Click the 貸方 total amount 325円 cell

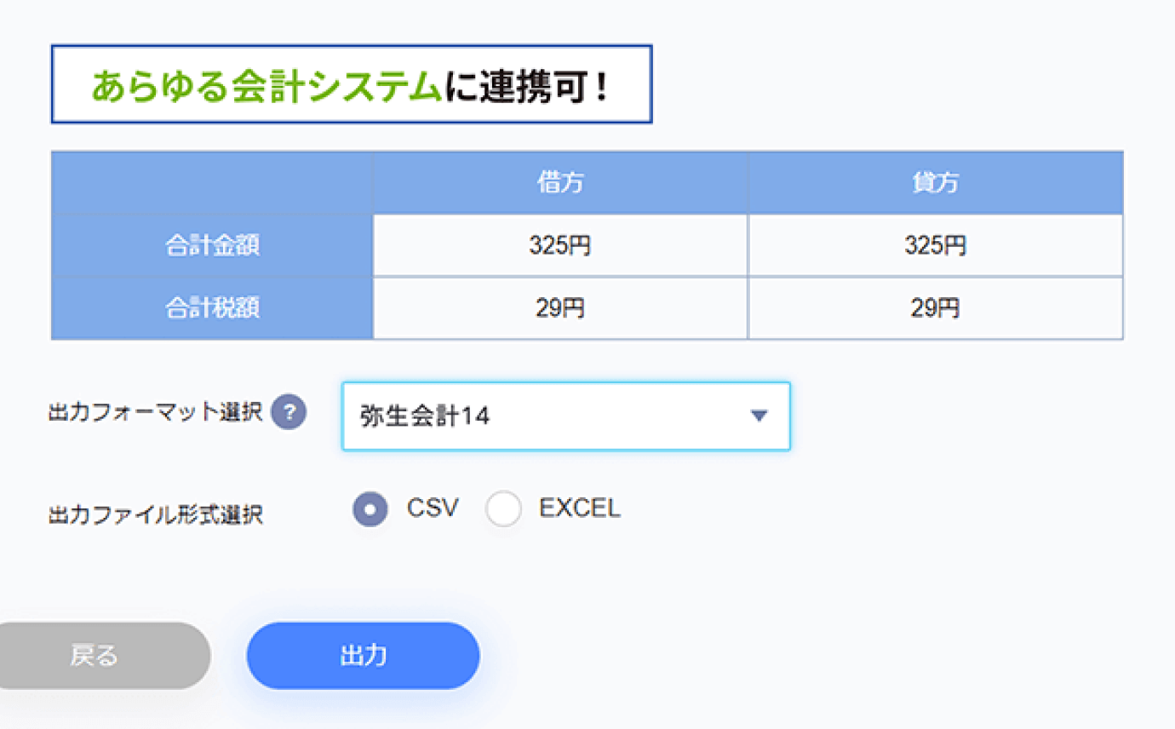click(935, 246)
